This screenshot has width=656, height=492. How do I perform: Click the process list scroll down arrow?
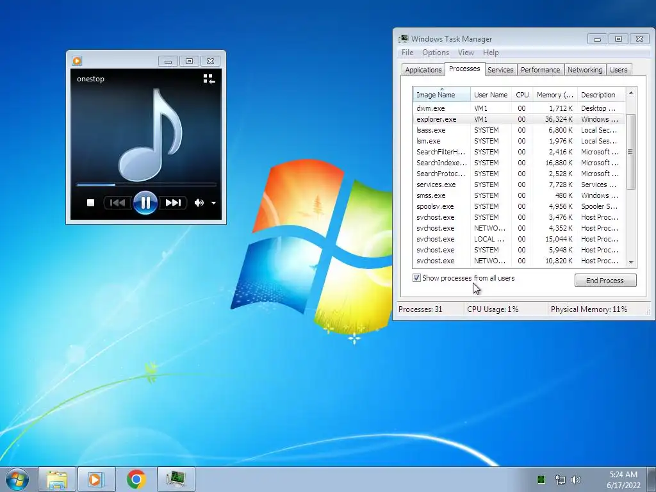pyautogui.click(x=631, y=262)
